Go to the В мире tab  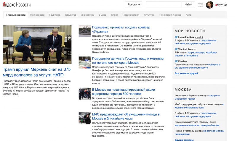(x=102, y=15)
